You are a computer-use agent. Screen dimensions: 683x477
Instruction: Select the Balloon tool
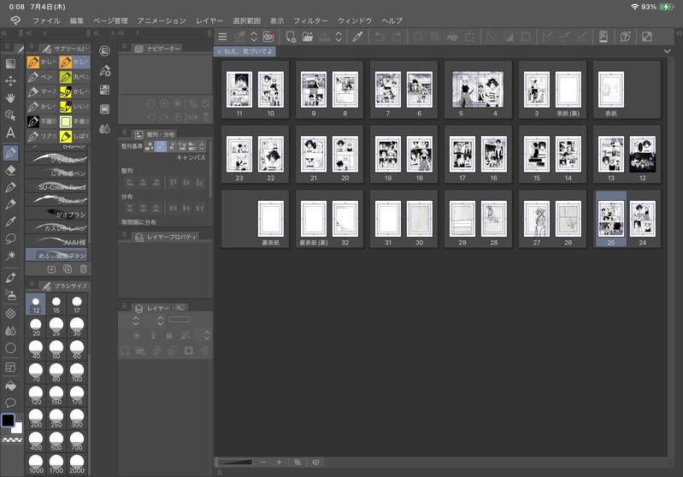coord(10,403)
